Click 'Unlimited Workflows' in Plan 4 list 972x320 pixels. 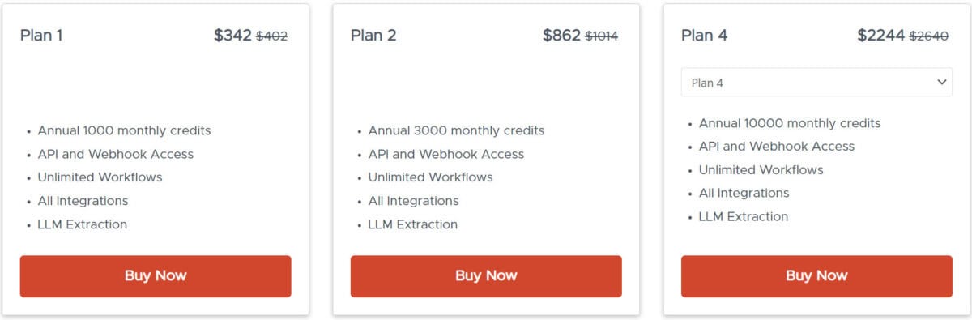point(761,170)
